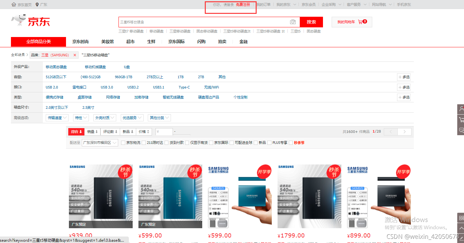Click the home icon beside 京东首页

[14, 5]
